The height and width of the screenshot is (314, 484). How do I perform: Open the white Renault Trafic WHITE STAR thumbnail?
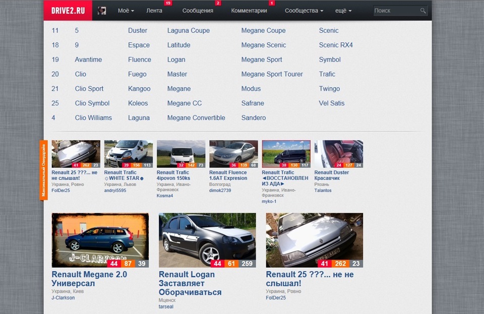[129, 154]
